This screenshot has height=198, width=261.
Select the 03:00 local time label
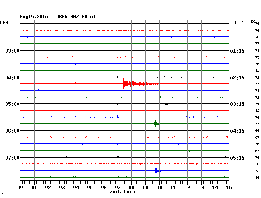tap(12, 51)
